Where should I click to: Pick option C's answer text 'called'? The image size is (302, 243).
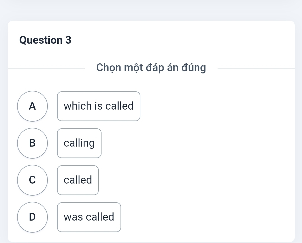tap(78, 180)
